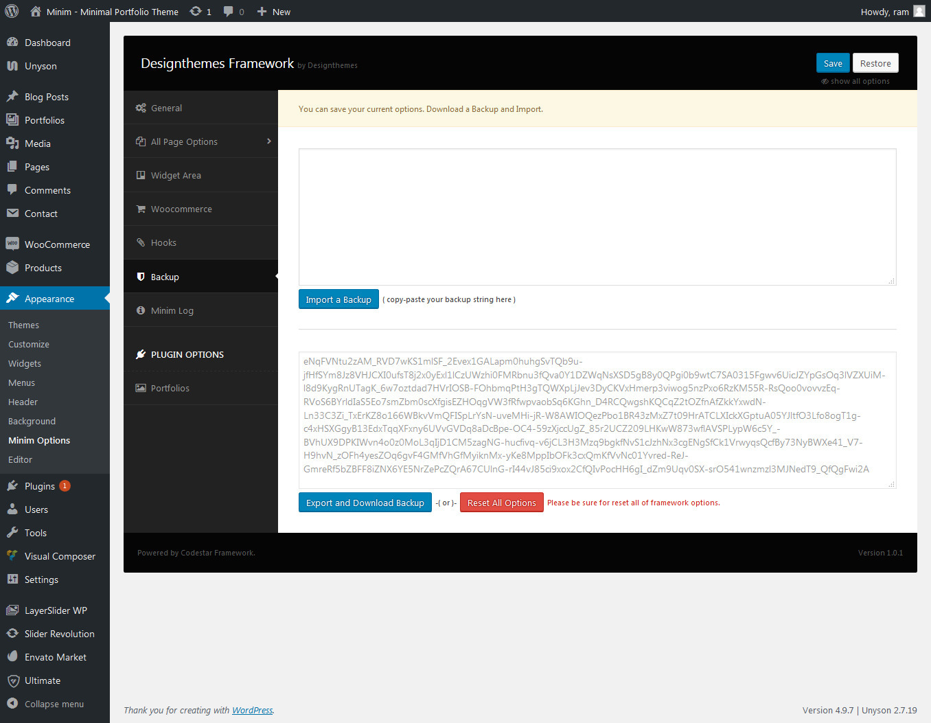The height and width of the screenshot is (723, 931).
Task: Open the Widget Area tab
Action: coord(200,175)
